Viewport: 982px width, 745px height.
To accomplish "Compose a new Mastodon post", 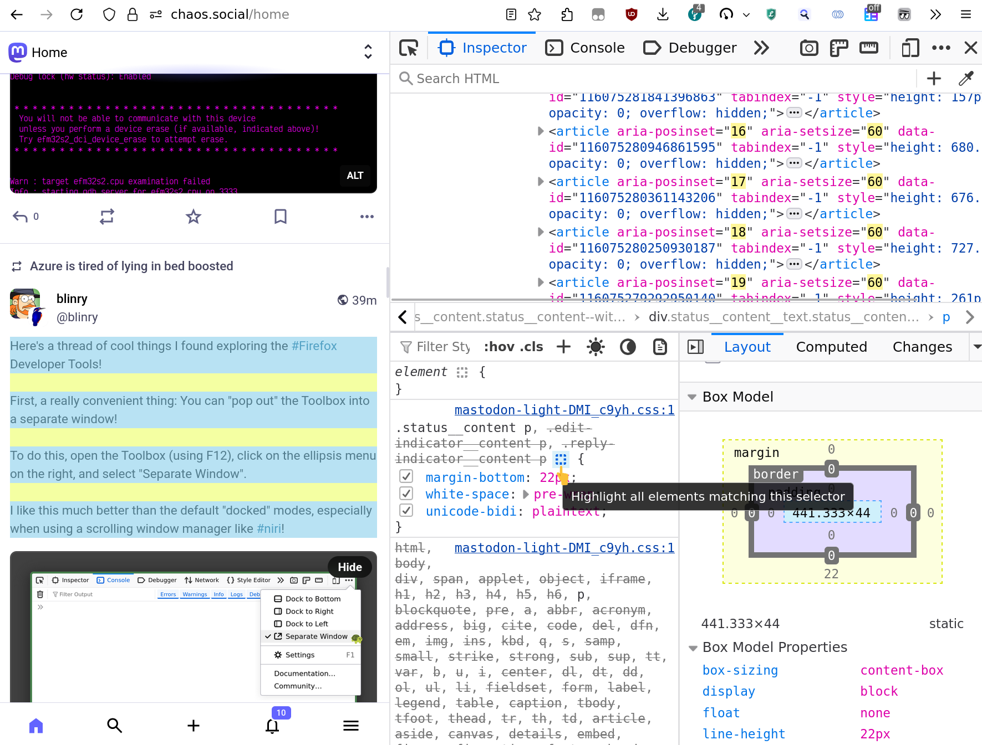I will (193, 725).
